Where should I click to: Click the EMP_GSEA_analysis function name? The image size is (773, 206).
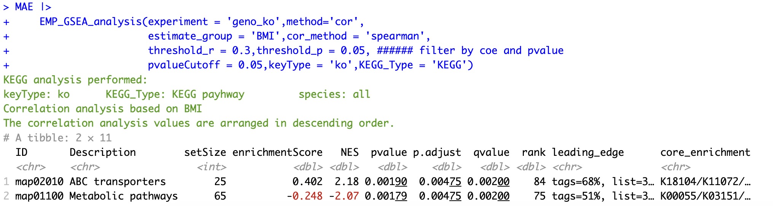[x=91, y=22]
